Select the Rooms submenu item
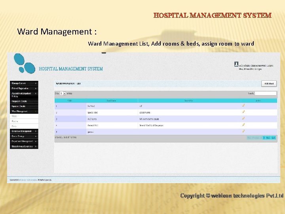The width and height of the screenshot is (285, 214). pos(24,121)
